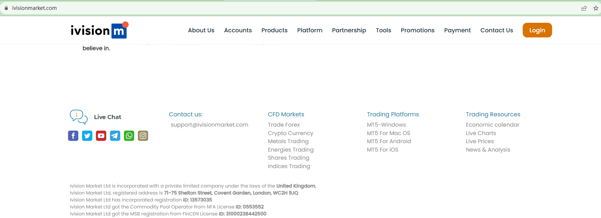Open the MT5 For Mac OS link
Screen dimensions: 601x218
(x=389, y=133)
